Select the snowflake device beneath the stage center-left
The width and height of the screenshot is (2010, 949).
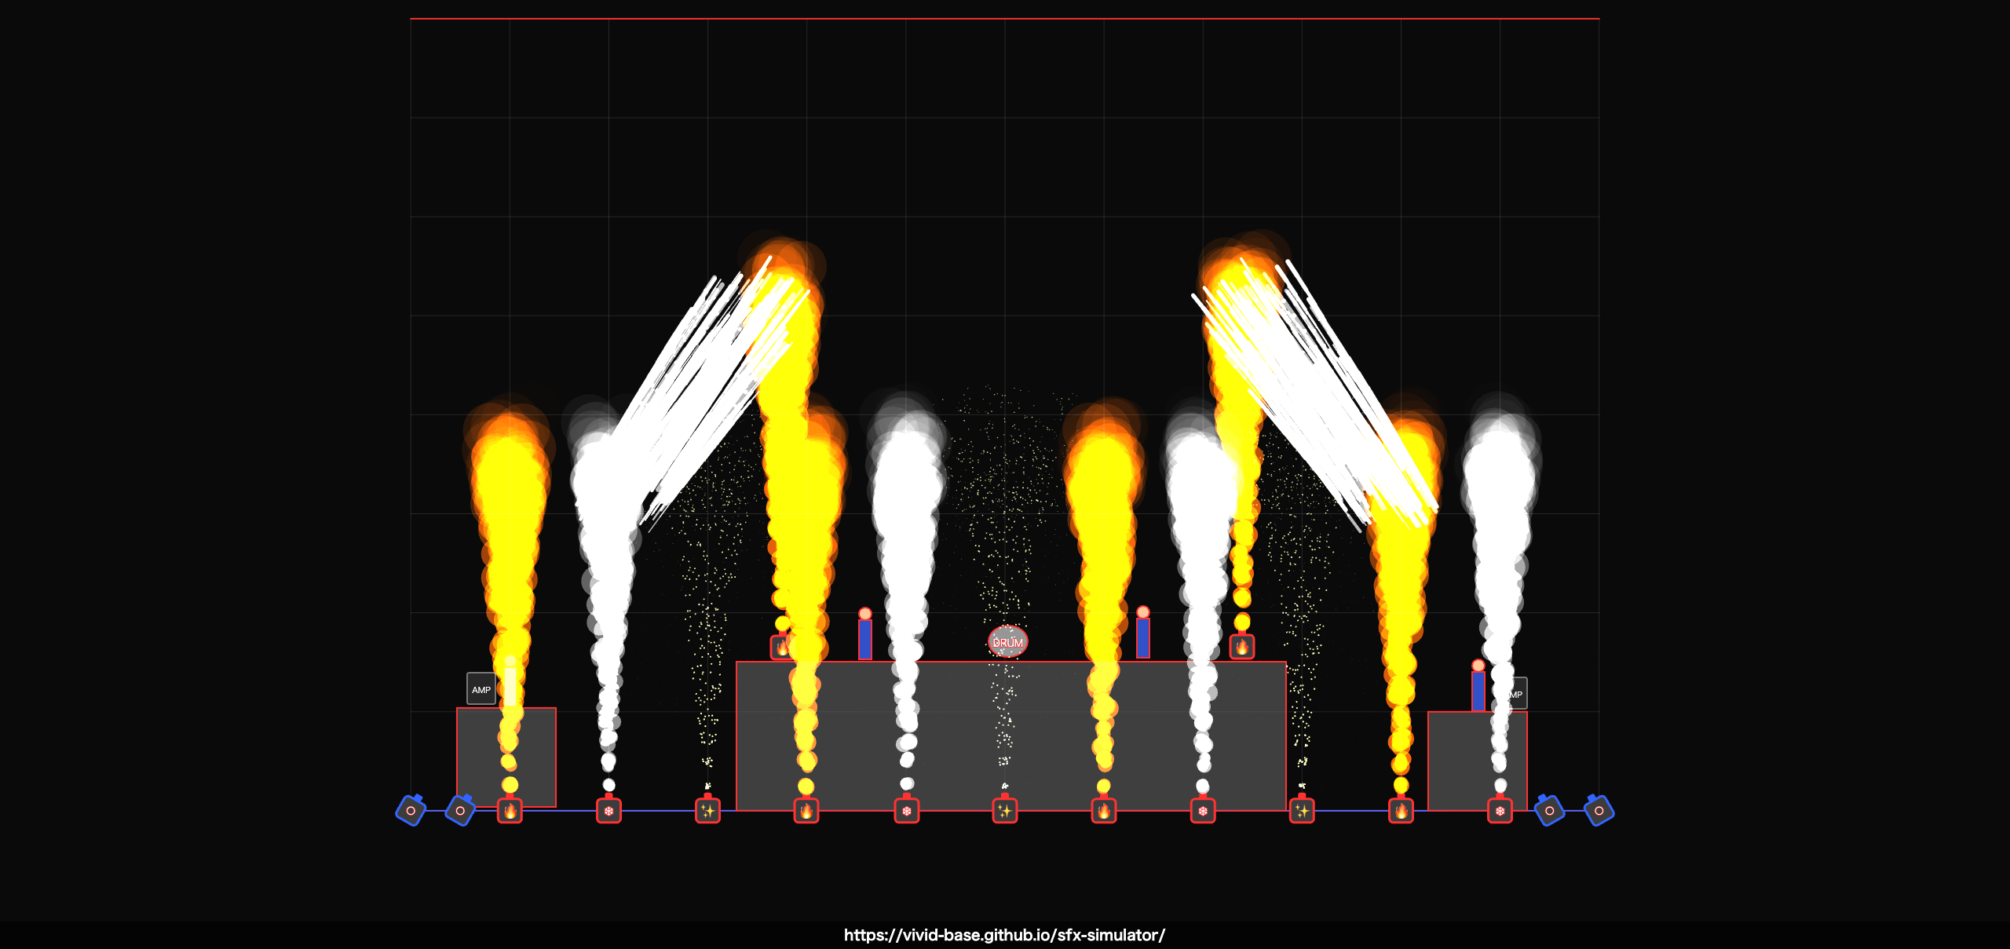pyautogui.click(x=907, y=812)
